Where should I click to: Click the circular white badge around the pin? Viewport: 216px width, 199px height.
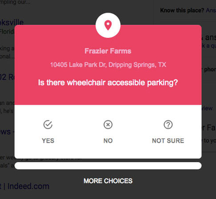(108, 25)
